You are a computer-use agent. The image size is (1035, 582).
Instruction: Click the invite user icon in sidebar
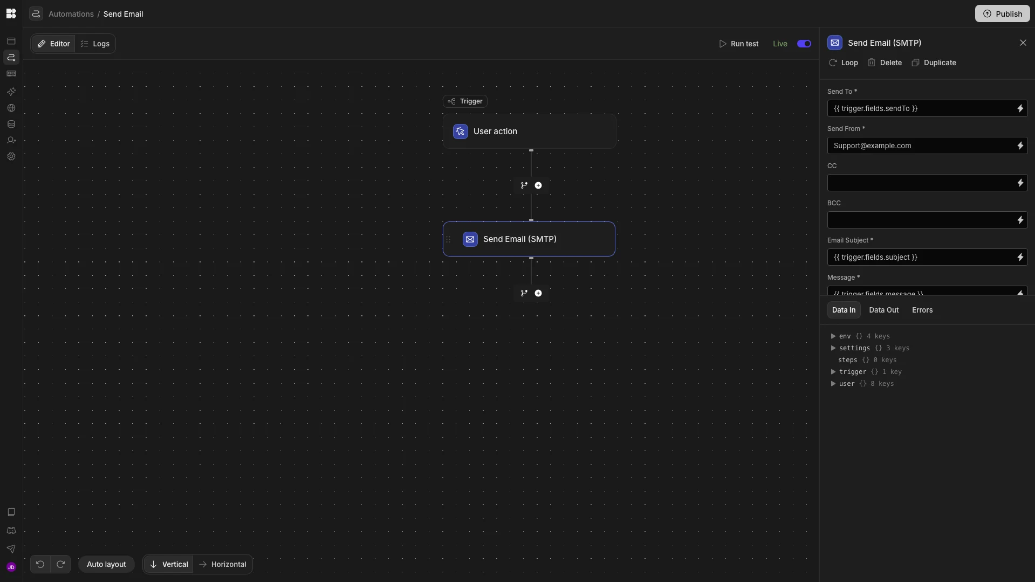[x=11, y=140]
